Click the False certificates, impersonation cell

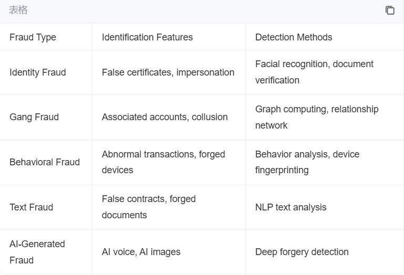[x=169, y=72]
